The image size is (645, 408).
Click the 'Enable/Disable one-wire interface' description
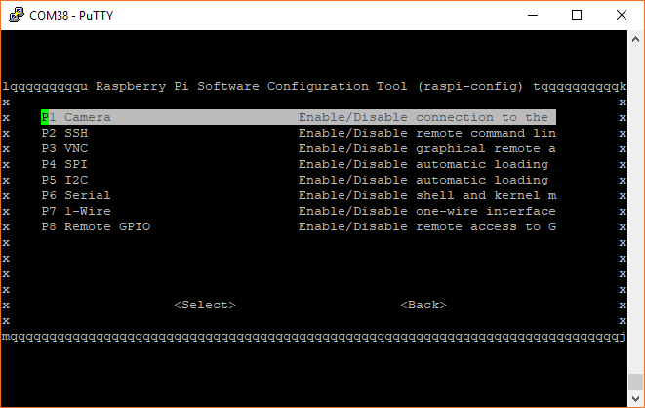coord(427,211)
